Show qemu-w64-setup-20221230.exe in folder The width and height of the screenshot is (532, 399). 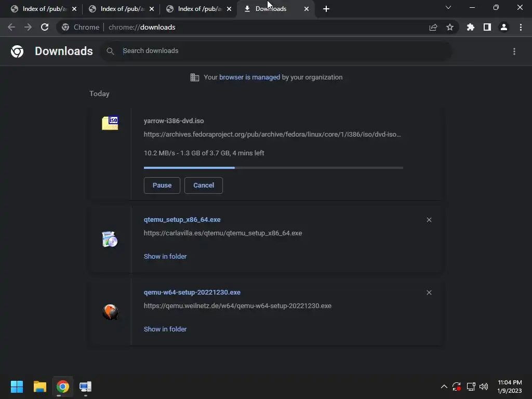(x=165, y=329)
